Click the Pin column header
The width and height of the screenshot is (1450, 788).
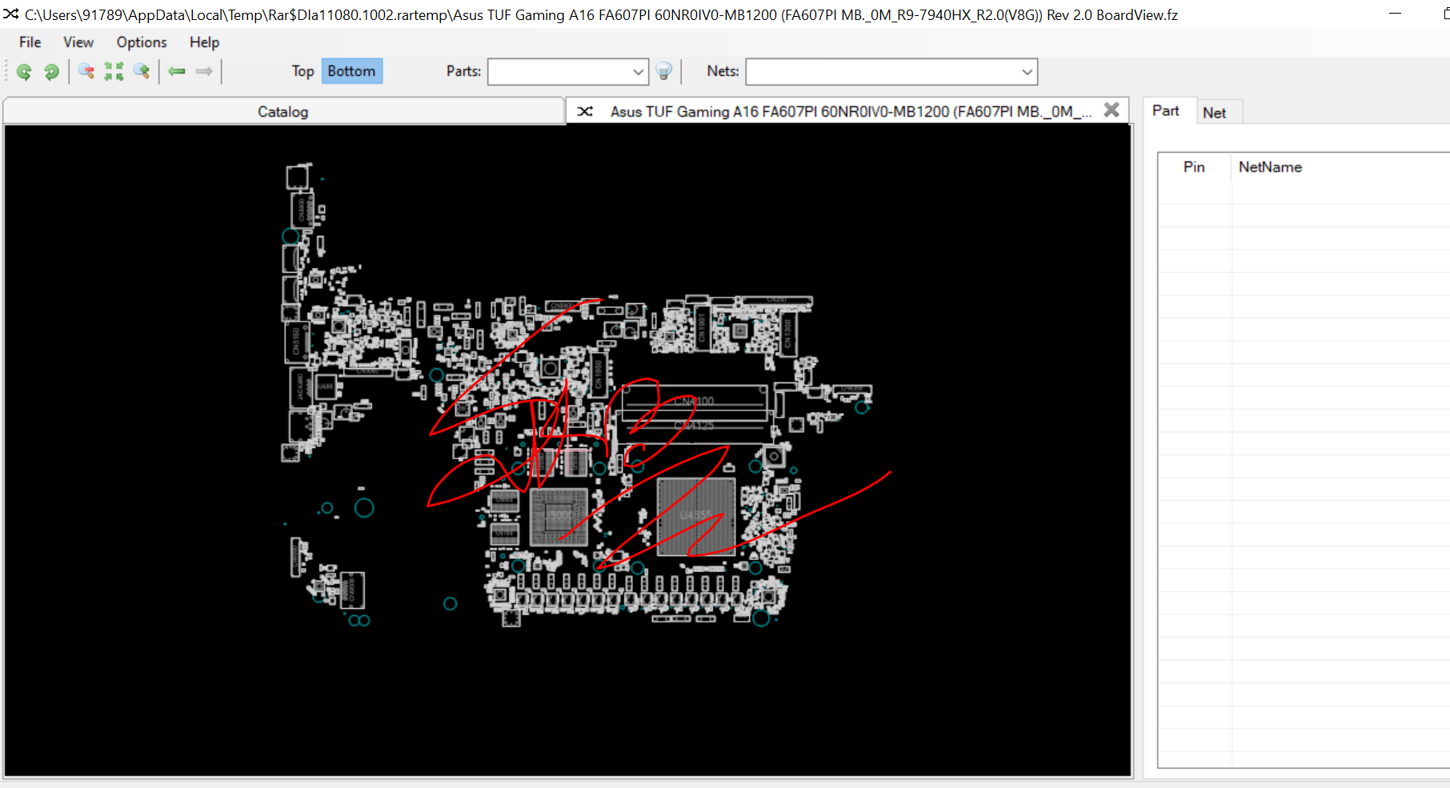(x=1194, y=167)
